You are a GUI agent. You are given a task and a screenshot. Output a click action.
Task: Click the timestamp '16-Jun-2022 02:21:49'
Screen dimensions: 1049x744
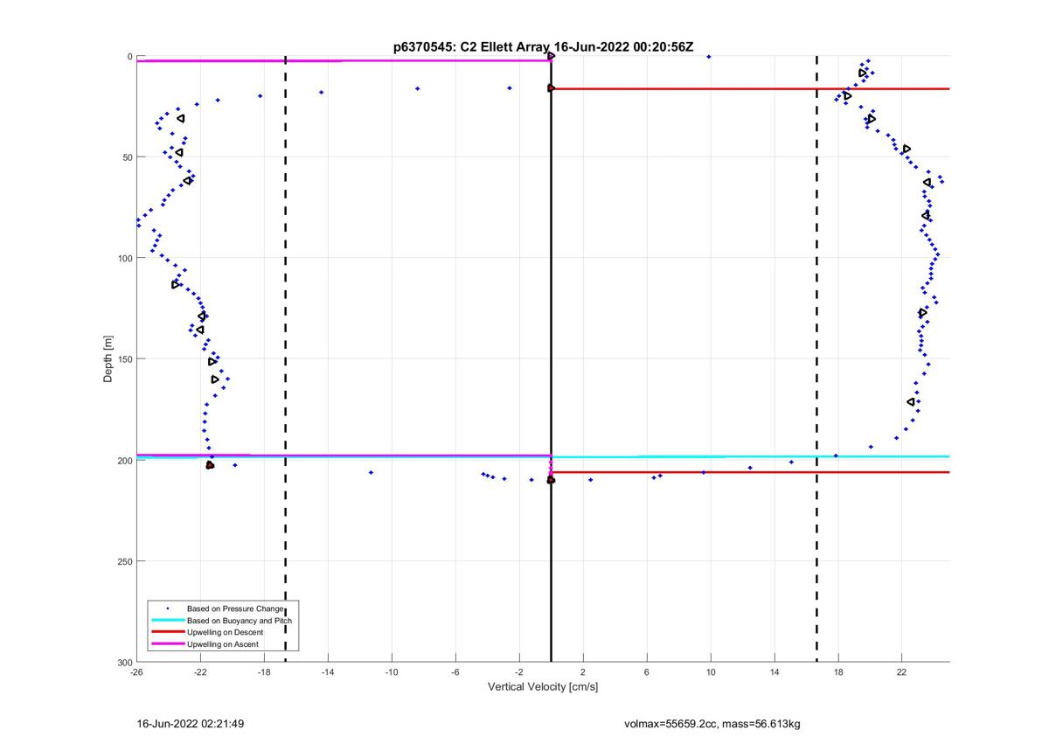click(191, 725)
